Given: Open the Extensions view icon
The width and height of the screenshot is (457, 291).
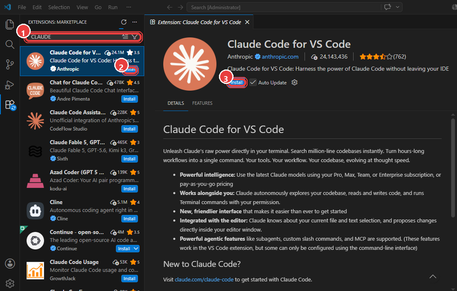Looking at the screenshot, I should [x=10, y=104].
